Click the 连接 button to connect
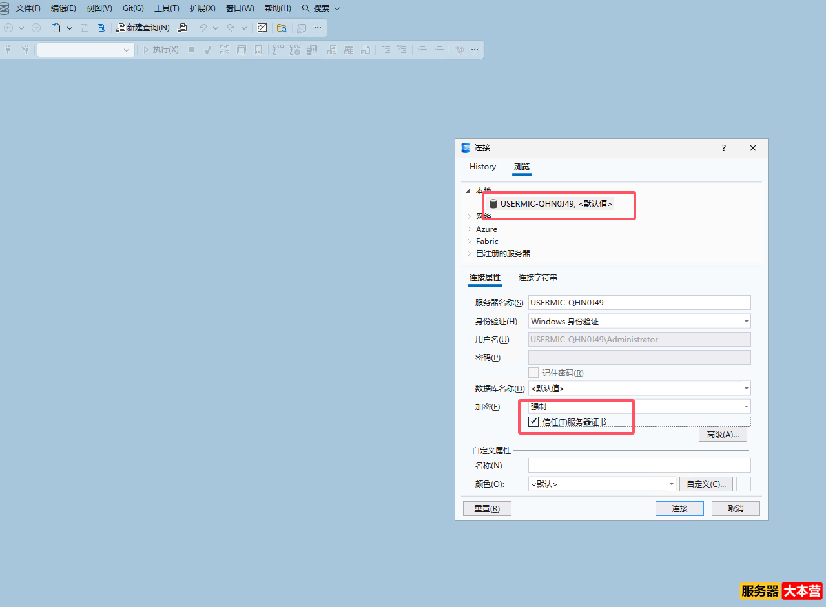Image resolution: width=826 pixels, height=607 pixels. click(679, 508)
